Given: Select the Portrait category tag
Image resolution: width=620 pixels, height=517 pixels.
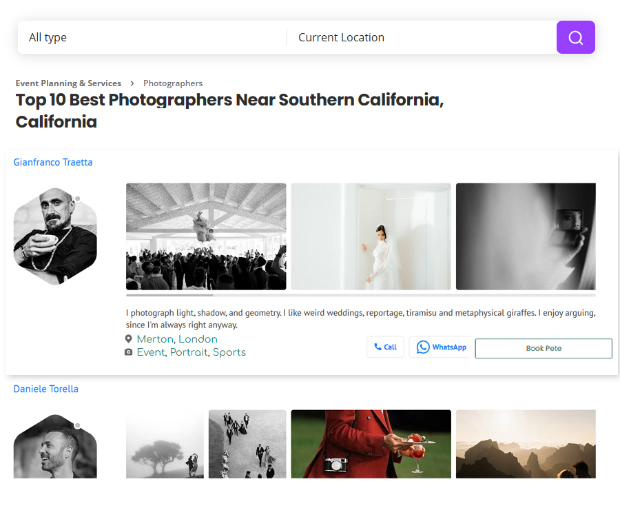Looking at the screenshot, I should click(188, 352).
